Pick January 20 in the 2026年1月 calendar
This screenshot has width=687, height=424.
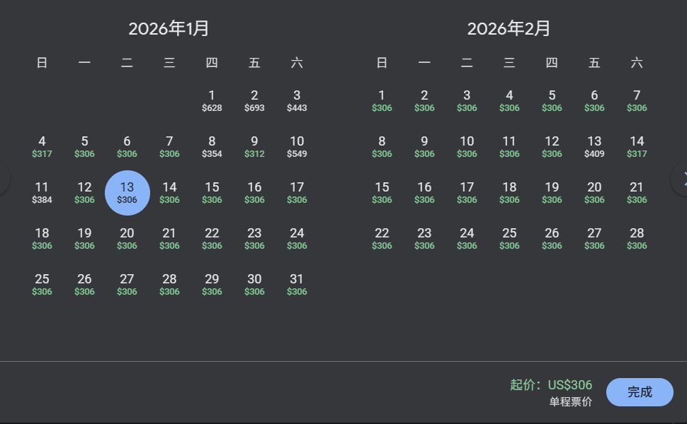[x=127, y=238]
